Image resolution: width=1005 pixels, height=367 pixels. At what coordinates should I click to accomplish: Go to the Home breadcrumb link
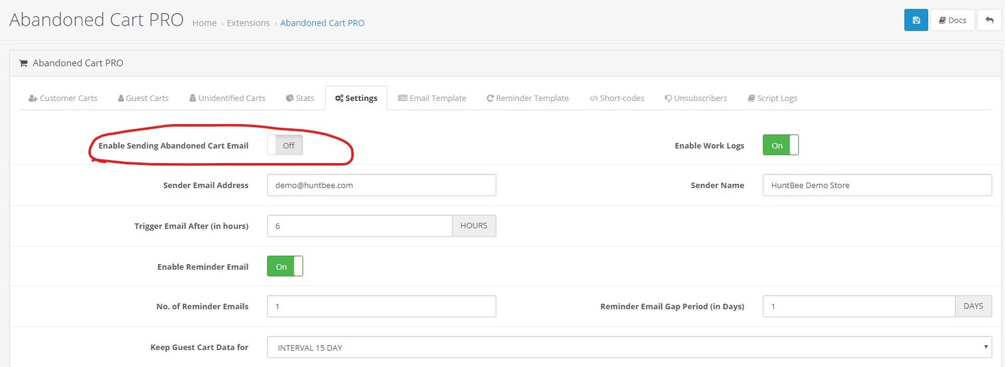pyautogui.click(x=204, y=23)
